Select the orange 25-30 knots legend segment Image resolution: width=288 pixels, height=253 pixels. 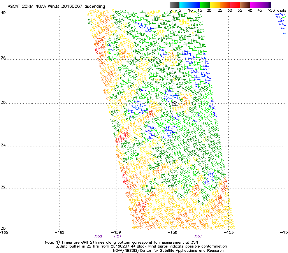pyautogui.click(x=225, y=5)
